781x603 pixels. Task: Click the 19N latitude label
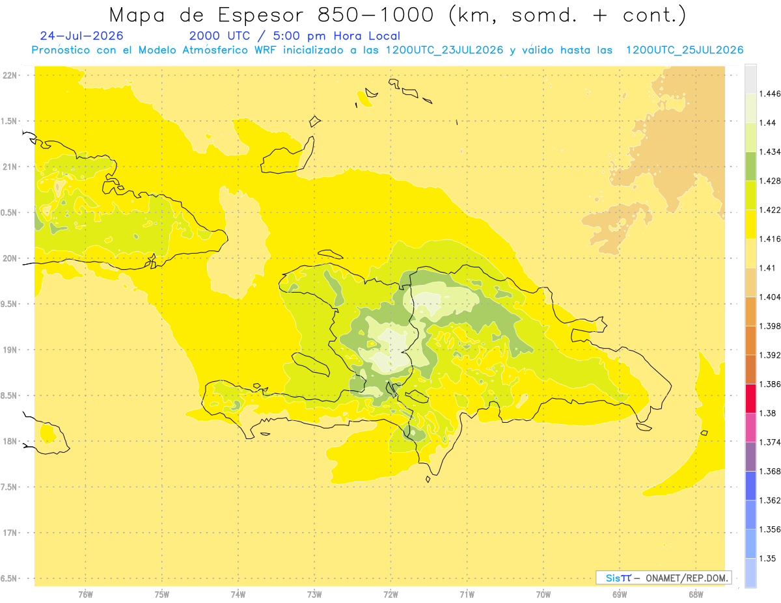[10, 349]
